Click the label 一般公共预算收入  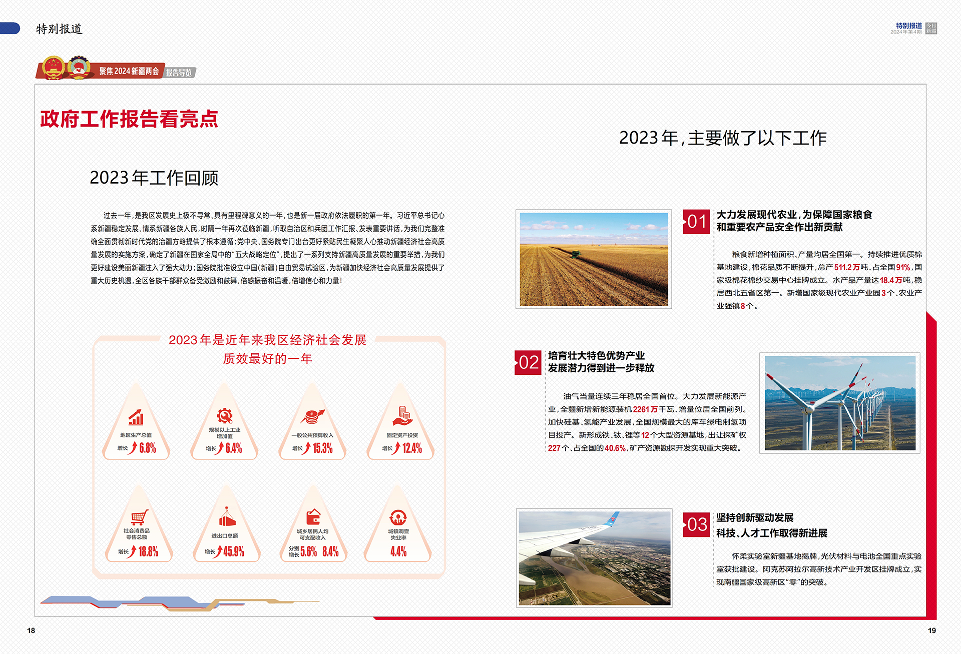[x=312, y=435]
